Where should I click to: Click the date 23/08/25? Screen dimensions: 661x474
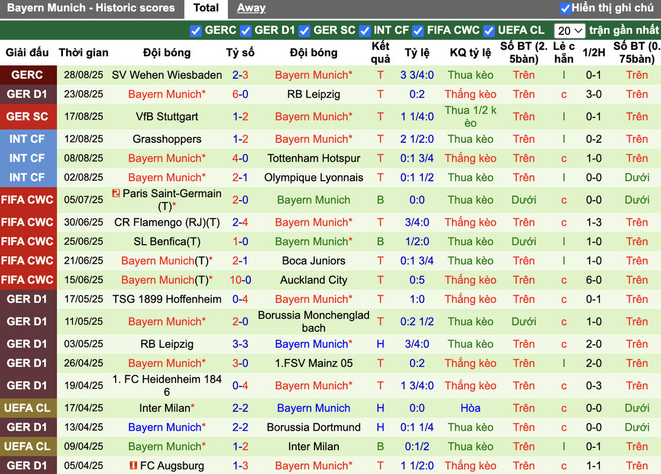click(x=84, y=94)
